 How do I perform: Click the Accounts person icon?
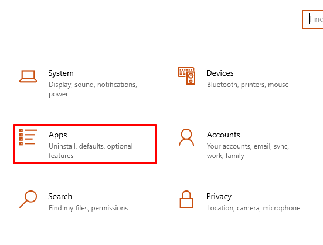point(186,137)
